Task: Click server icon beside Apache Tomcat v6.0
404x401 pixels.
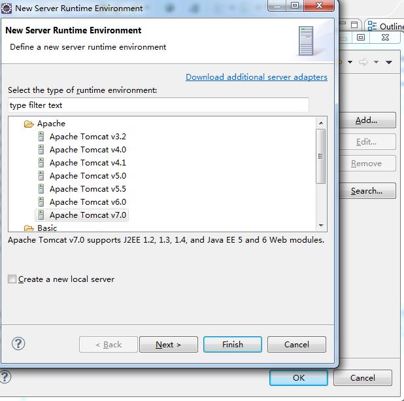Action: [41, 202]
